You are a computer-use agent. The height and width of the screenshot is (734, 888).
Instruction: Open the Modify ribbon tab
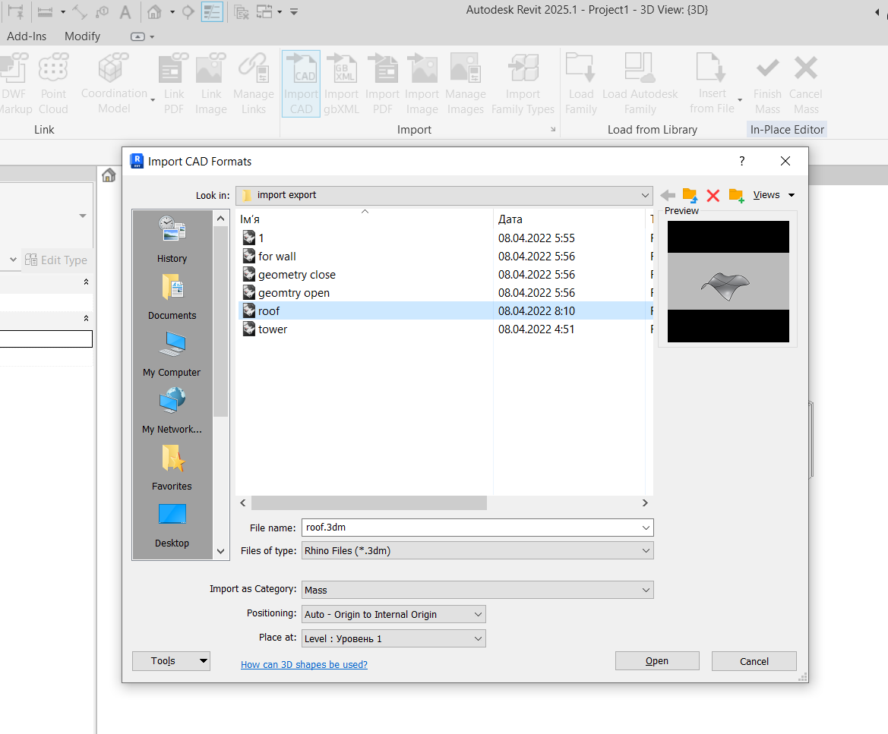(82, 36)
